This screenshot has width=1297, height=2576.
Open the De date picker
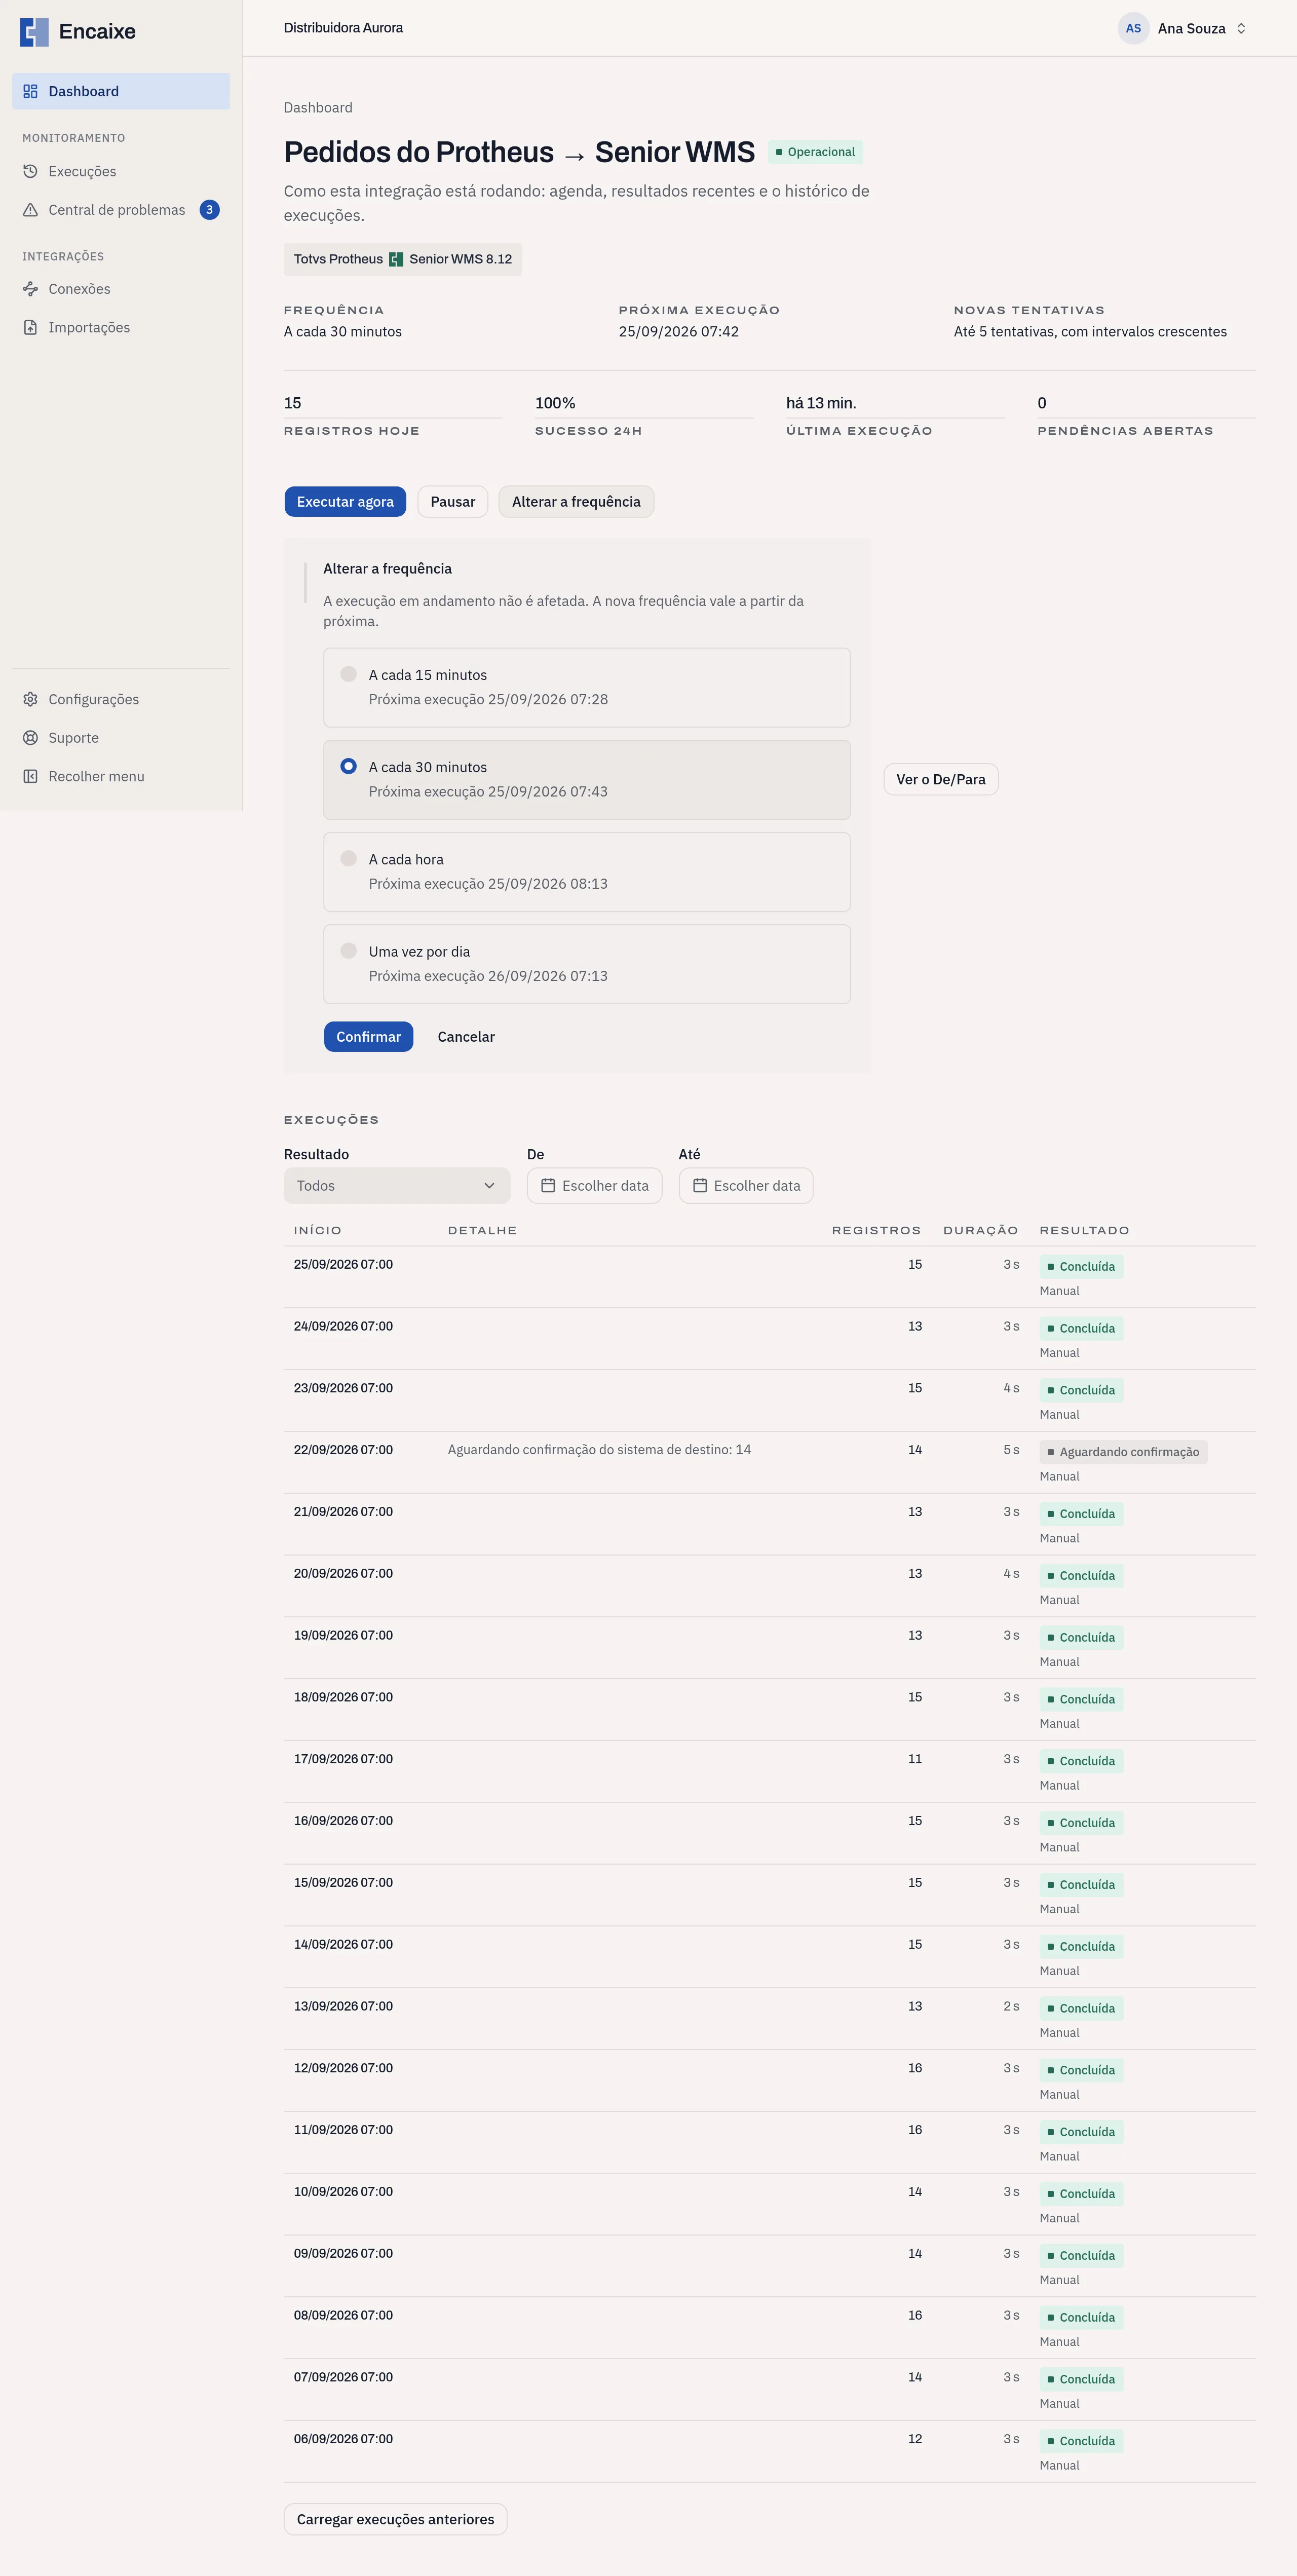(594, 1185)
